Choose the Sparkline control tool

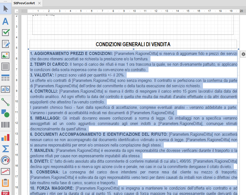pos(6,171)
